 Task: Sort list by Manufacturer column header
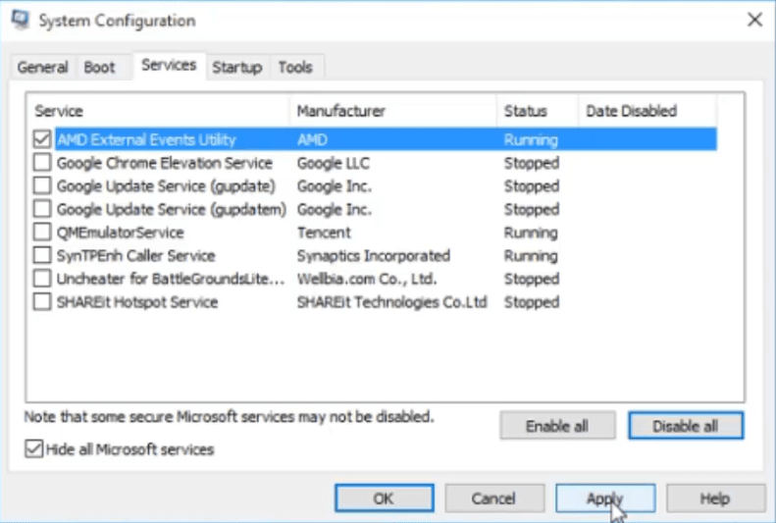[x=392, y=111]
